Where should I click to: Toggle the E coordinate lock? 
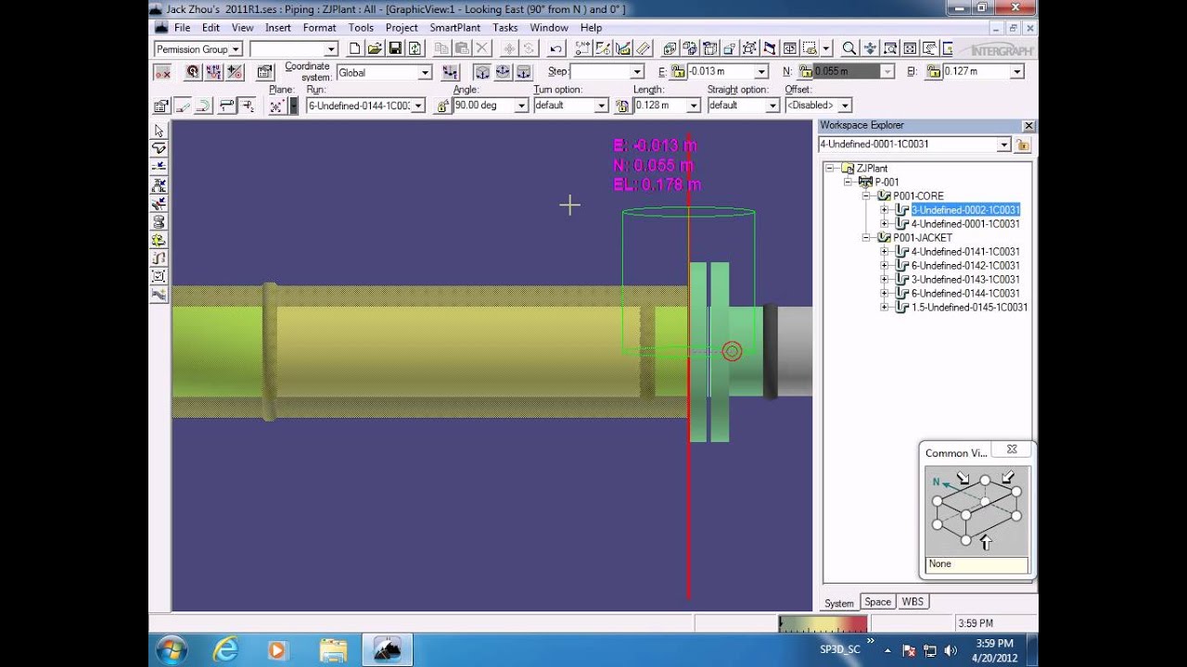(678, 72)
